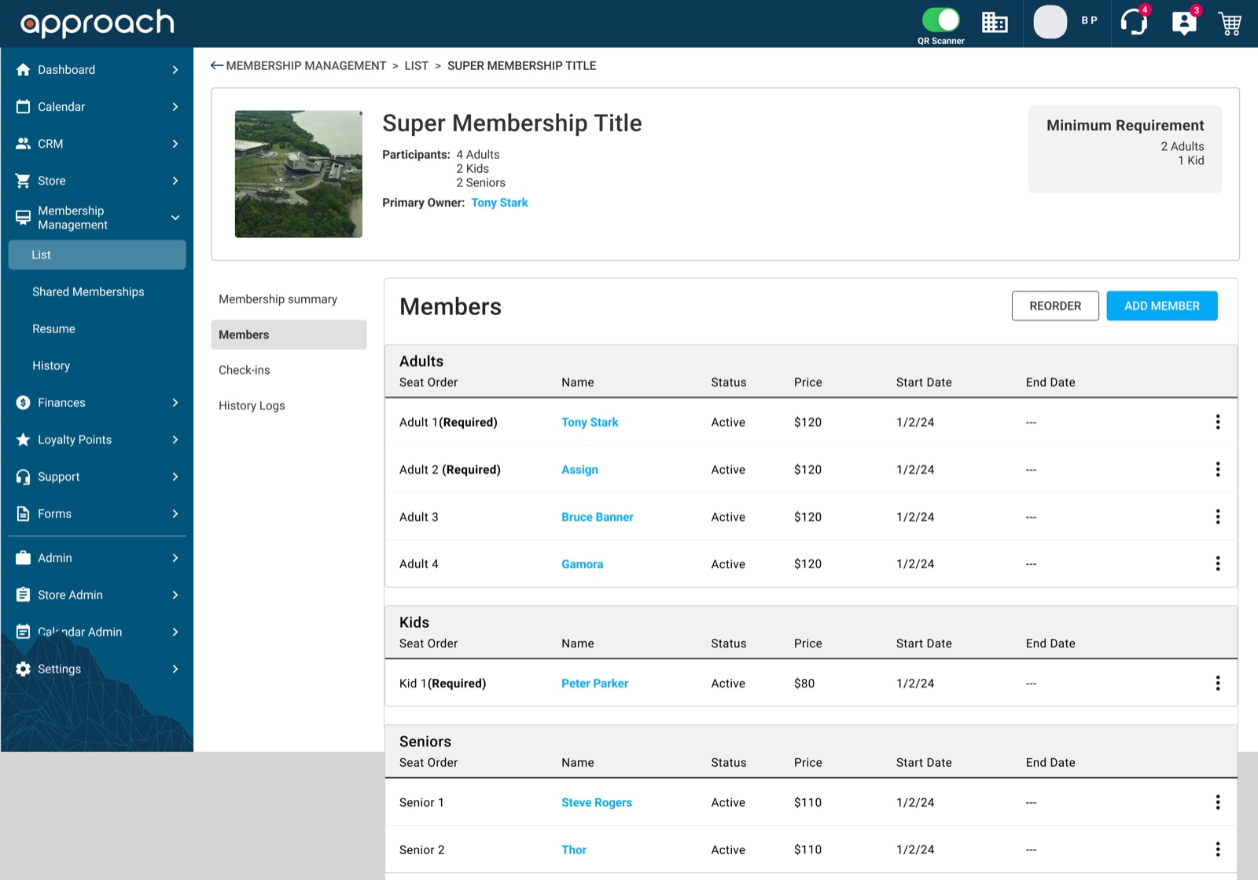Open the row menu for Peter Parker
The image size is (1258, 880).
point(1218,683)
